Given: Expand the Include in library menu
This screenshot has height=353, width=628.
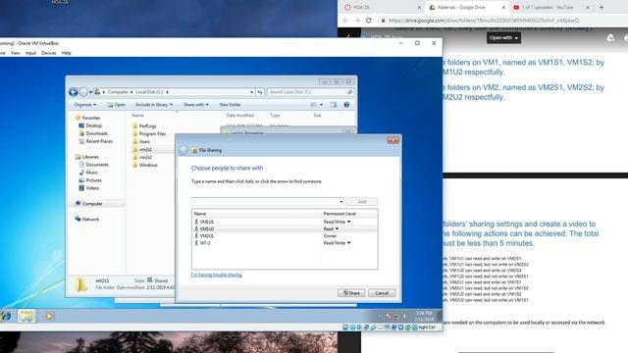Looking at the screenshot, I should coord(154,105).
